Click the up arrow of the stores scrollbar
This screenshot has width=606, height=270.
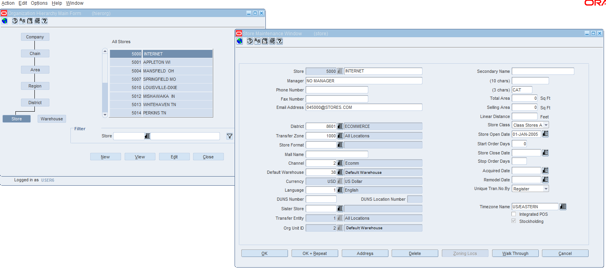tap(105, 51)
